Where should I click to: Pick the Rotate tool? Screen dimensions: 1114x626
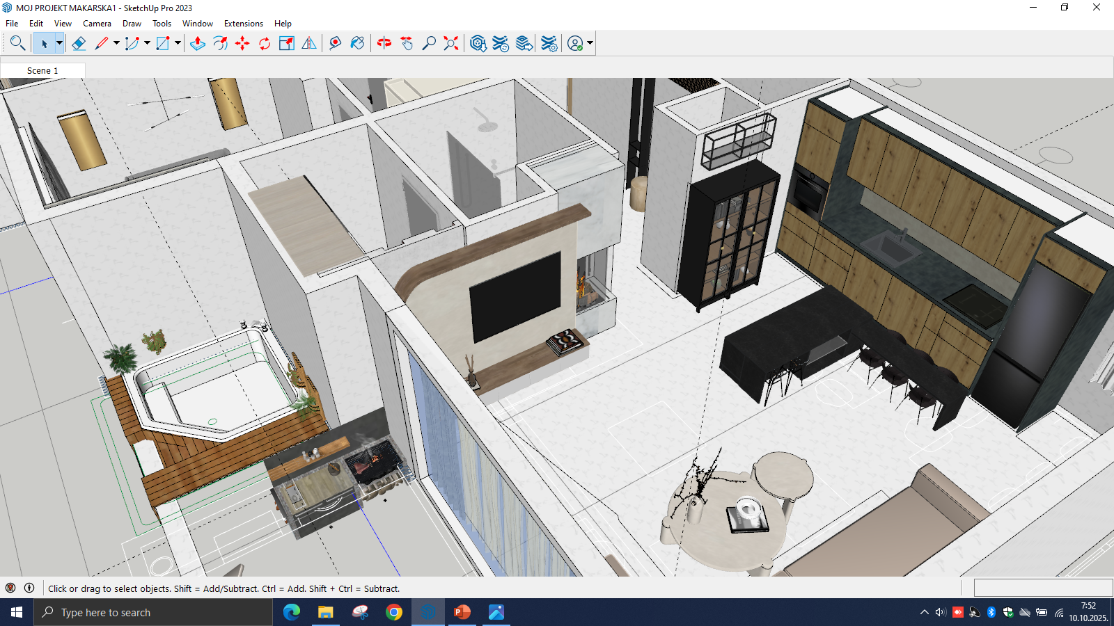[265, 43]
